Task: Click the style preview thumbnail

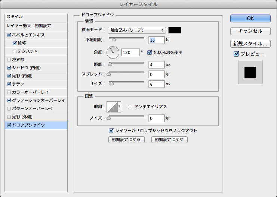Action: (250, 72)
